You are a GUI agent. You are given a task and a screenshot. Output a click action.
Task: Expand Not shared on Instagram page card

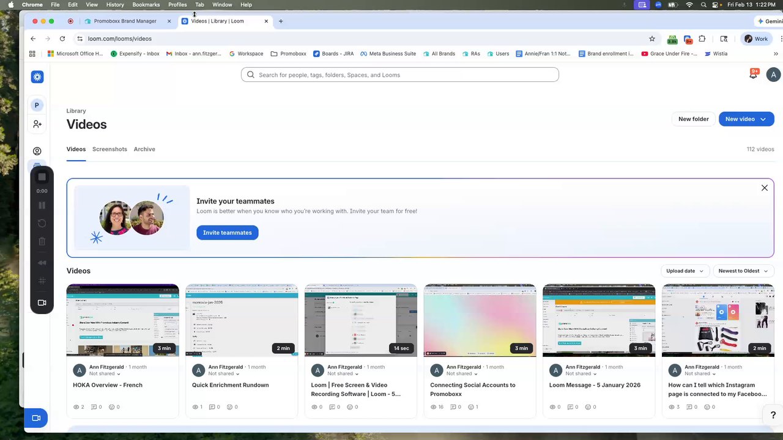point(700,373)
